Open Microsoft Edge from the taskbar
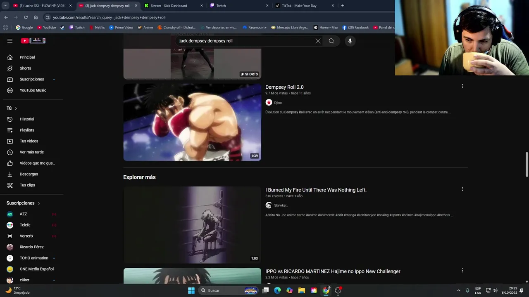Image resolution: width=529 pixels, height=297 pixels. 277,290
